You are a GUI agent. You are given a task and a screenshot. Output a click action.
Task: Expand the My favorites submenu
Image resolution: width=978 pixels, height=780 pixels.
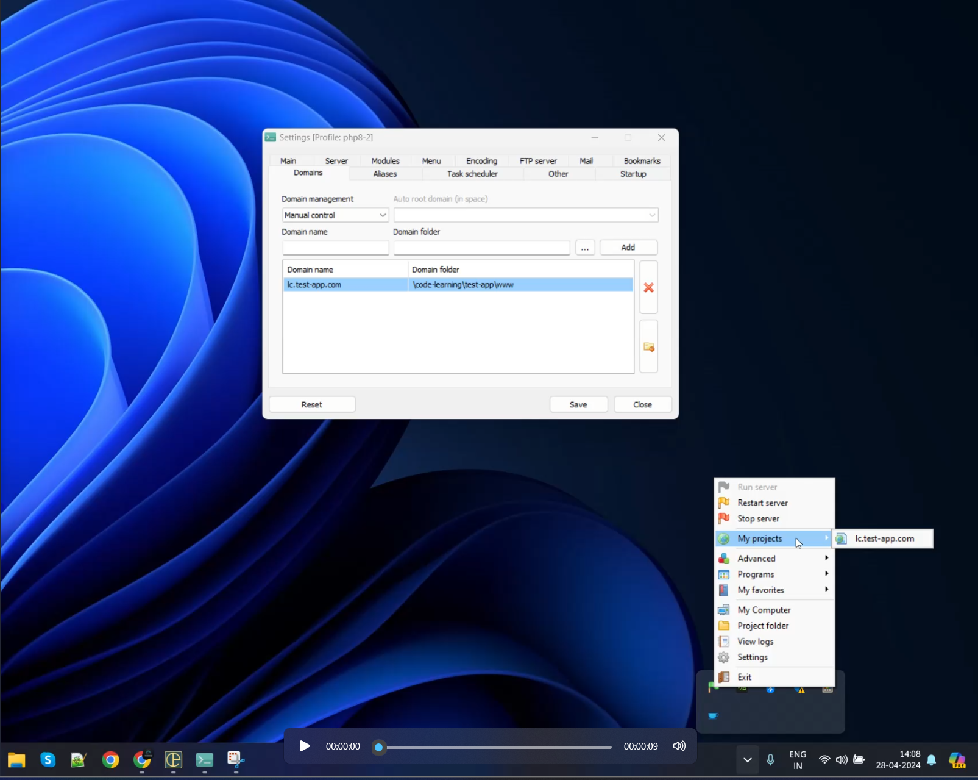774,590
